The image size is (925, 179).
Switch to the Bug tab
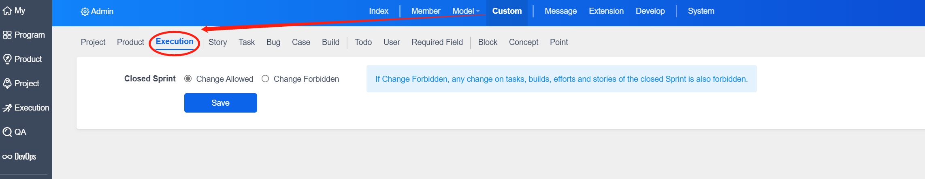[x=273, y=42]
